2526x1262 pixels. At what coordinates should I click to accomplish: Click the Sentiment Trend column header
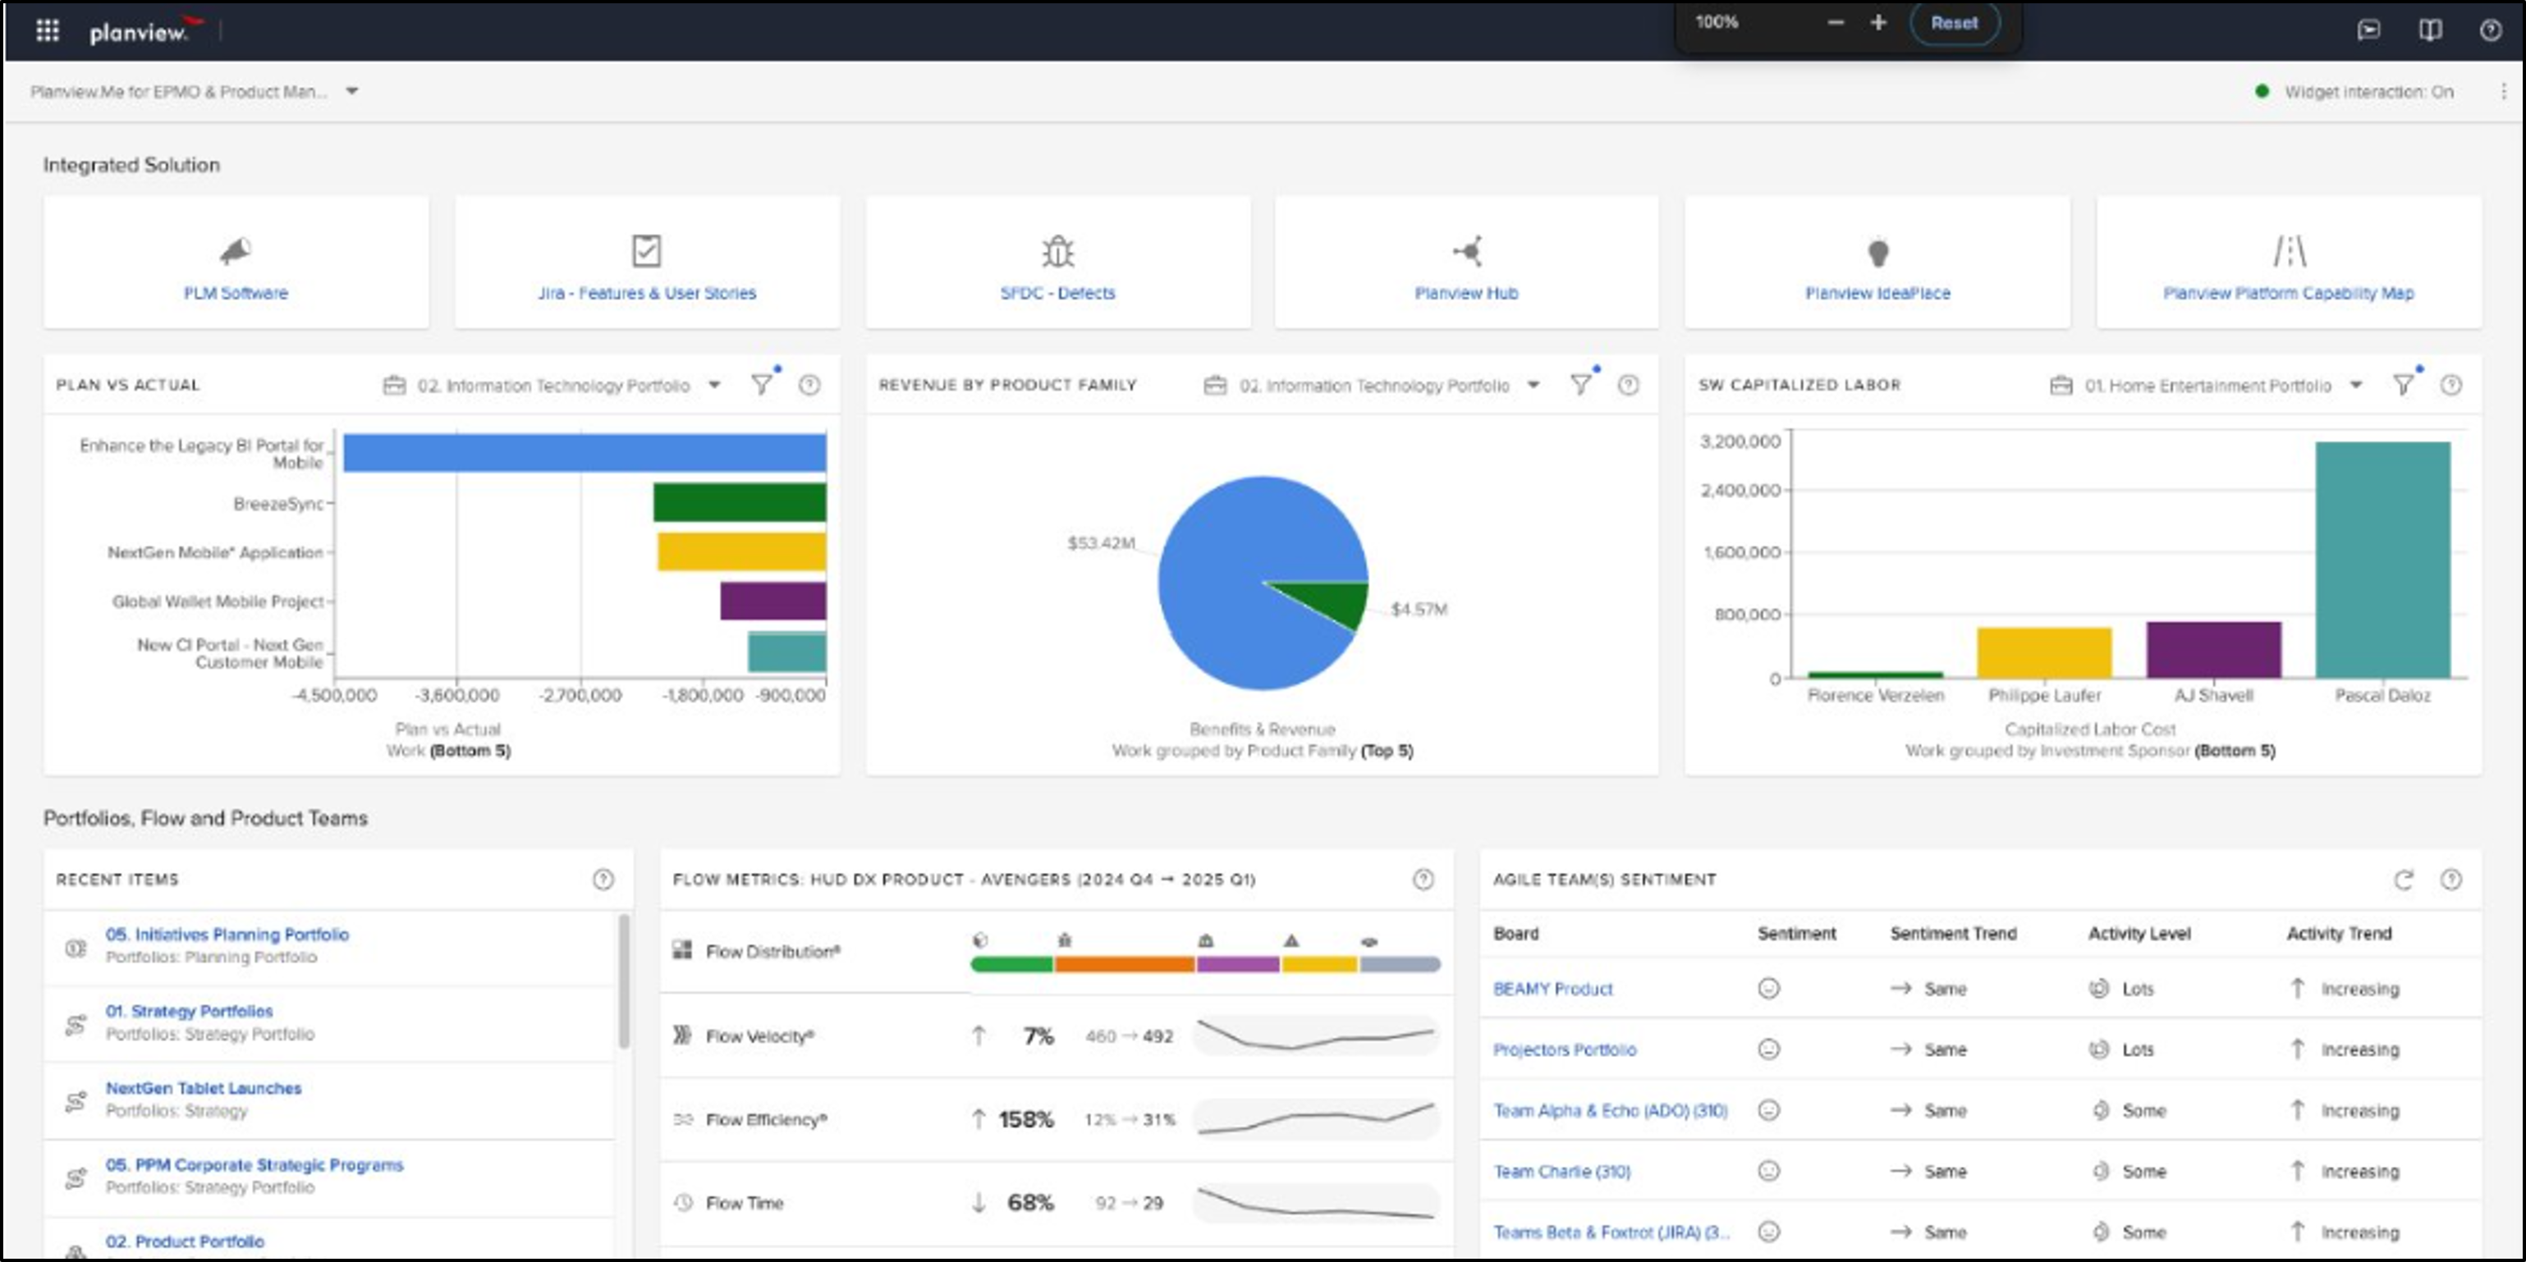(1953, 934)
